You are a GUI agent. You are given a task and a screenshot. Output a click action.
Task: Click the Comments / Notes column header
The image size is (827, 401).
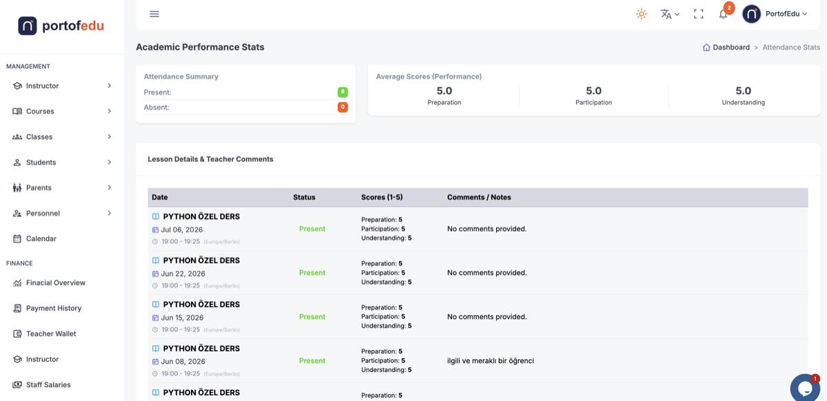tap(479, 197)
